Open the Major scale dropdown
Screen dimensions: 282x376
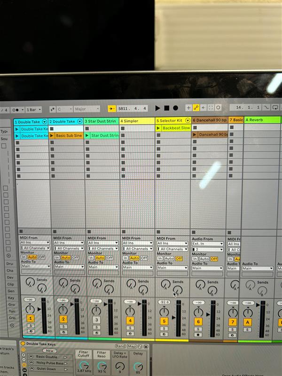(86, 109)
